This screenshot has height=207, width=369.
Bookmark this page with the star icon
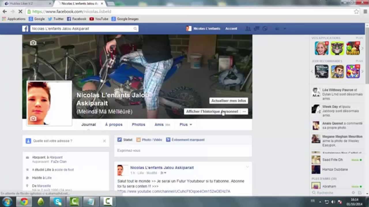click(x=356, y=11)
